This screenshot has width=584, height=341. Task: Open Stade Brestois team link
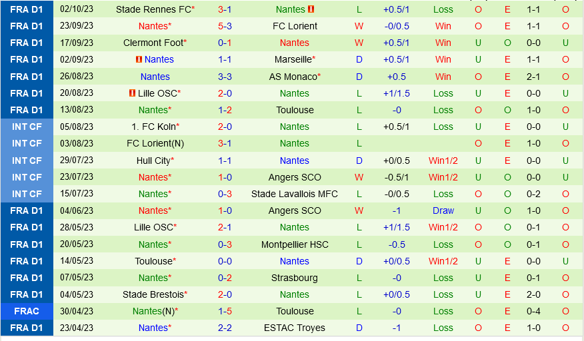[153, 294]
